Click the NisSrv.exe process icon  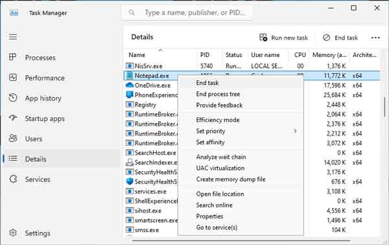click(x=130, y=65)
